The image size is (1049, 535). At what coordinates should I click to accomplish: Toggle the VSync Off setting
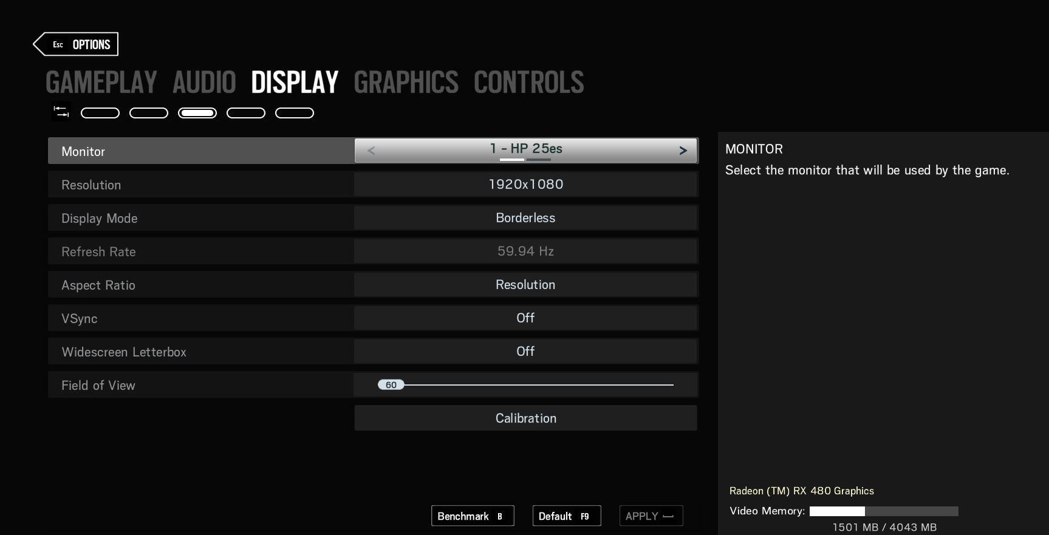(525, 318)
